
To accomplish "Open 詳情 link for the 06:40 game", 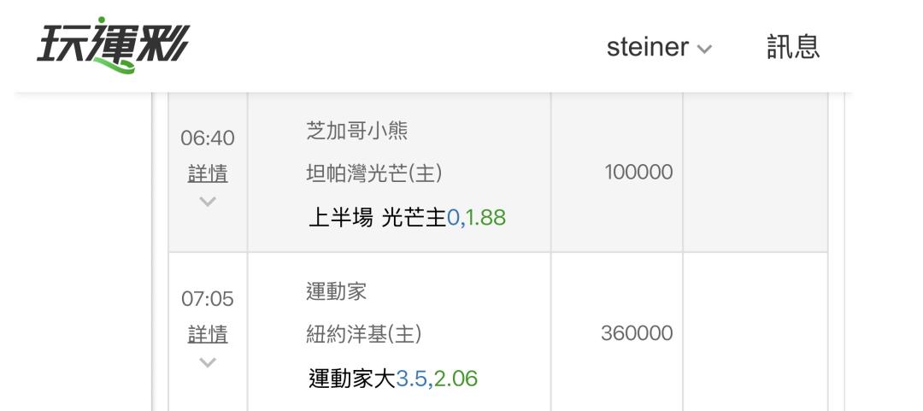I will point(208,173).
